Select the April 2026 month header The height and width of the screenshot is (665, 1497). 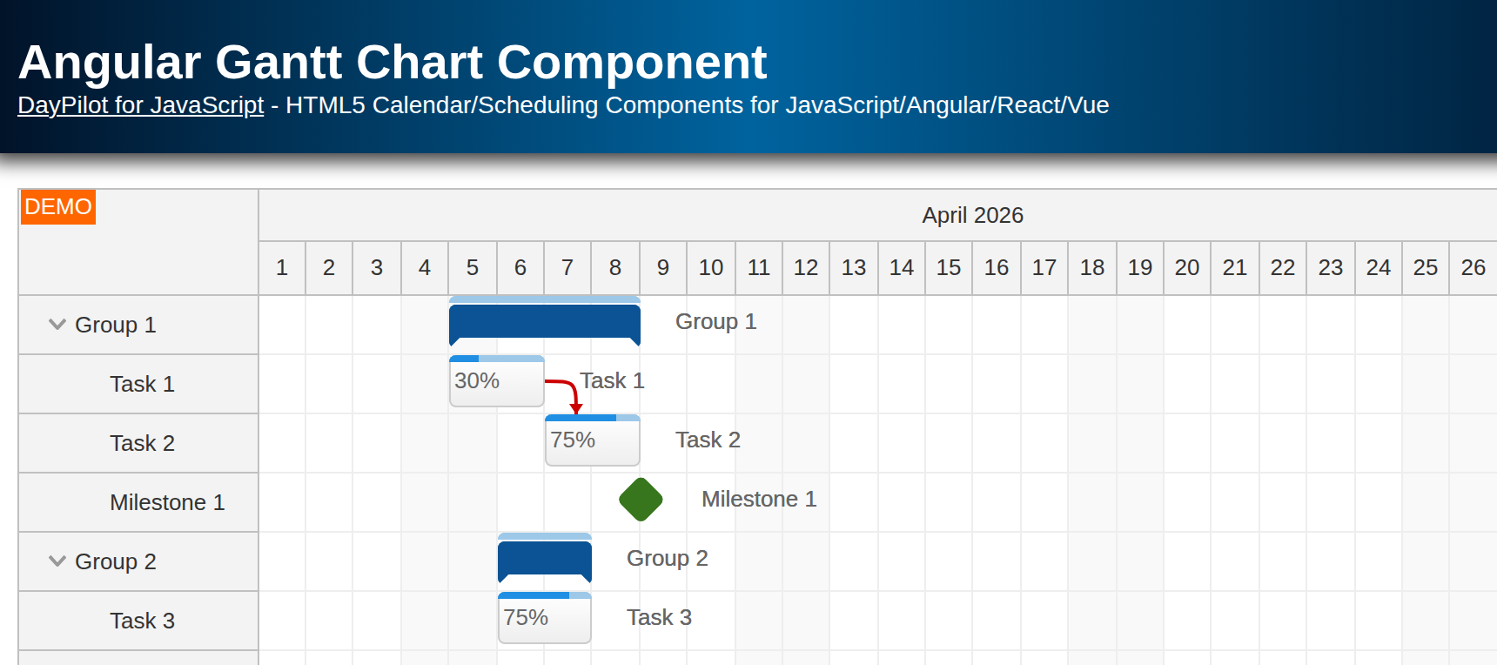click(x=973, y=215)
